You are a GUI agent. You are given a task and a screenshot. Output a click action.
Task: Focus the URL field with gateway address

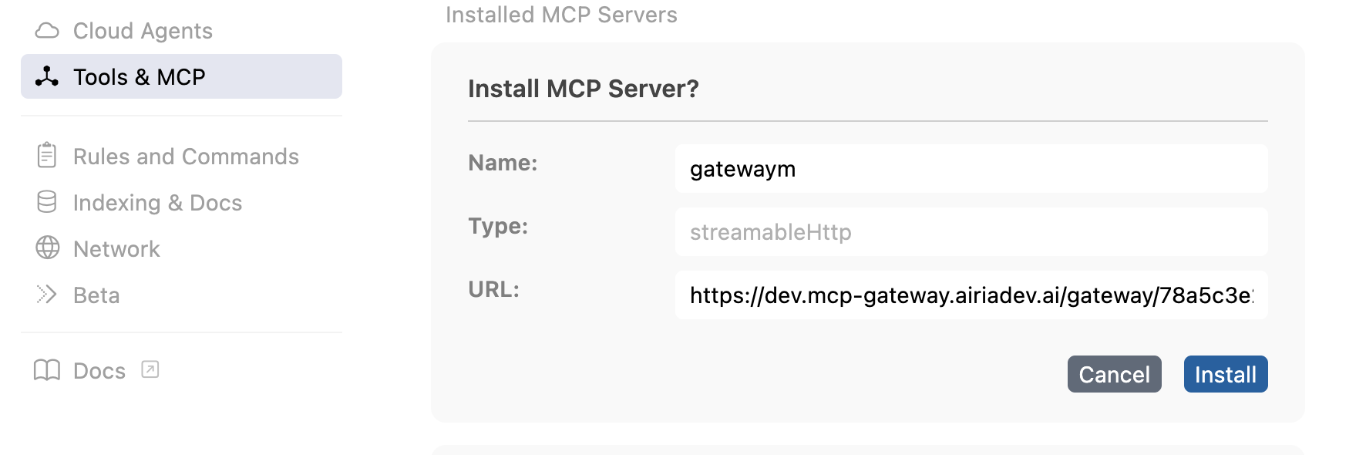pos(971,295)
